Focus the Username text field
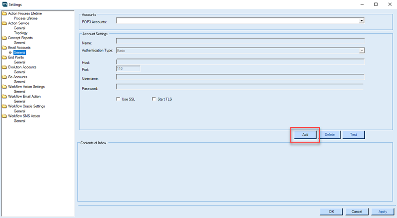397x218 pixels. tap(240, 77)
